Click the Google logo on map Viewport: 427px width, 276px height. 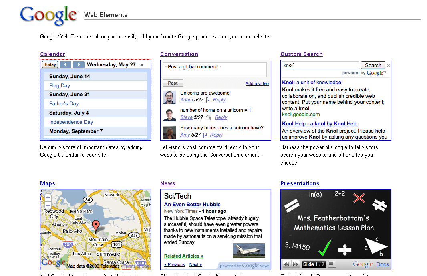point(53,262)
